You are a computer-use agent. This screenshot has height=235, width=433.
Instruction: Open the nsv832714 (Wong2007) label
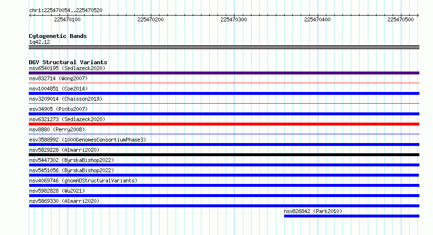click(x=58, y=78)
